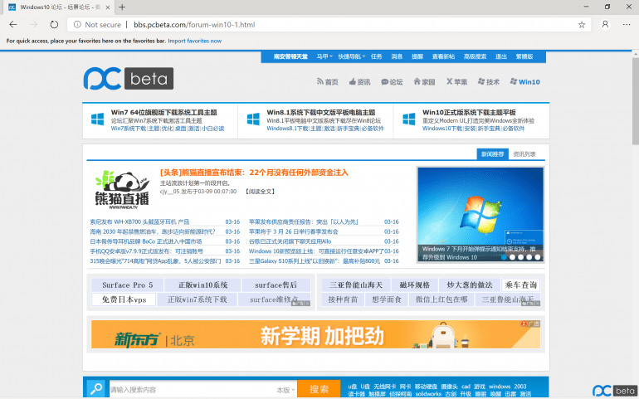
Task: Open the Win10 section in the main nav
Action: (524, 82)
